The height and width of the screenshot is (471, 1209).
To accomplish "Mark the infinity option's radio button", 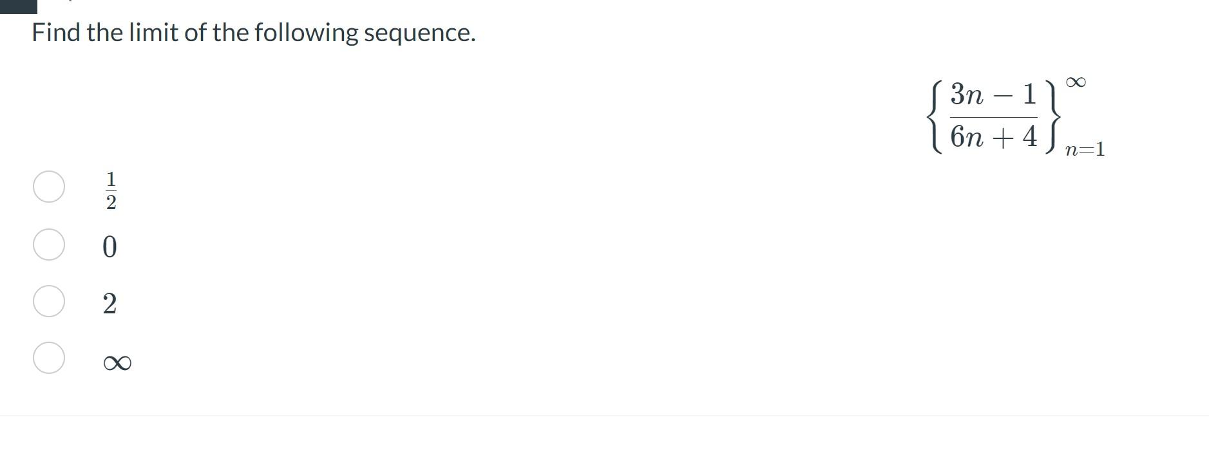I will (49, 358).
